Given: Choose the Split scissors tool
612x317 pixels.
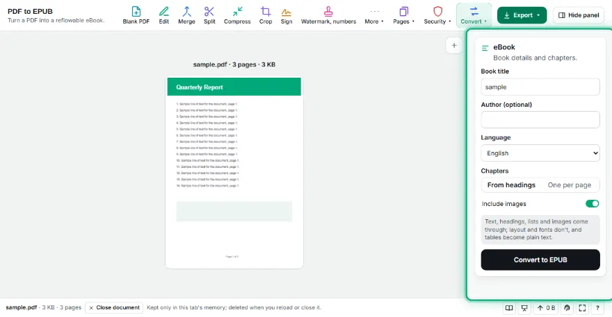Looking at the screenshot, I should (x=209, y=15).
